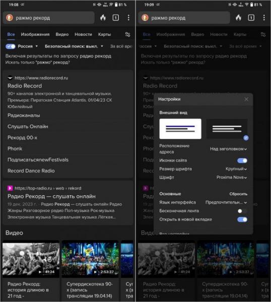Open За всё время filter in left screenshot
Screen dimensions: 271x302
(121, 46)
